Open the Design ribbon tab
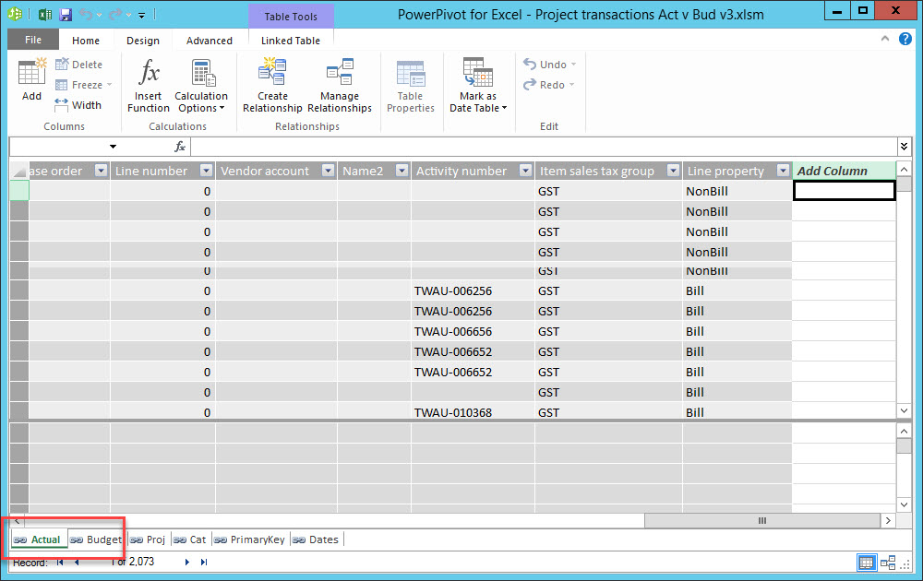The image size is (923, 581). point(143,41)
